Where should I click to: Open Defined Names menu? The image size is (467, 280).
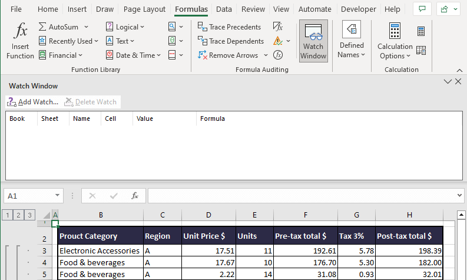tap(352, 40)
